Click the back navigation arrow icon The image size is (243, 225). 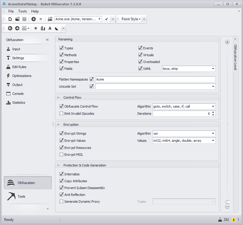10,28
